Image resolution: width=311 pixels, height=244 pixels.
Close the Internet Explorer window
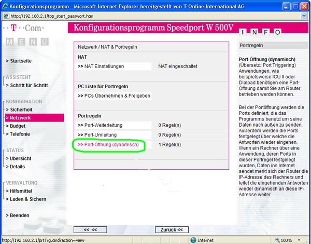point(304,6)
